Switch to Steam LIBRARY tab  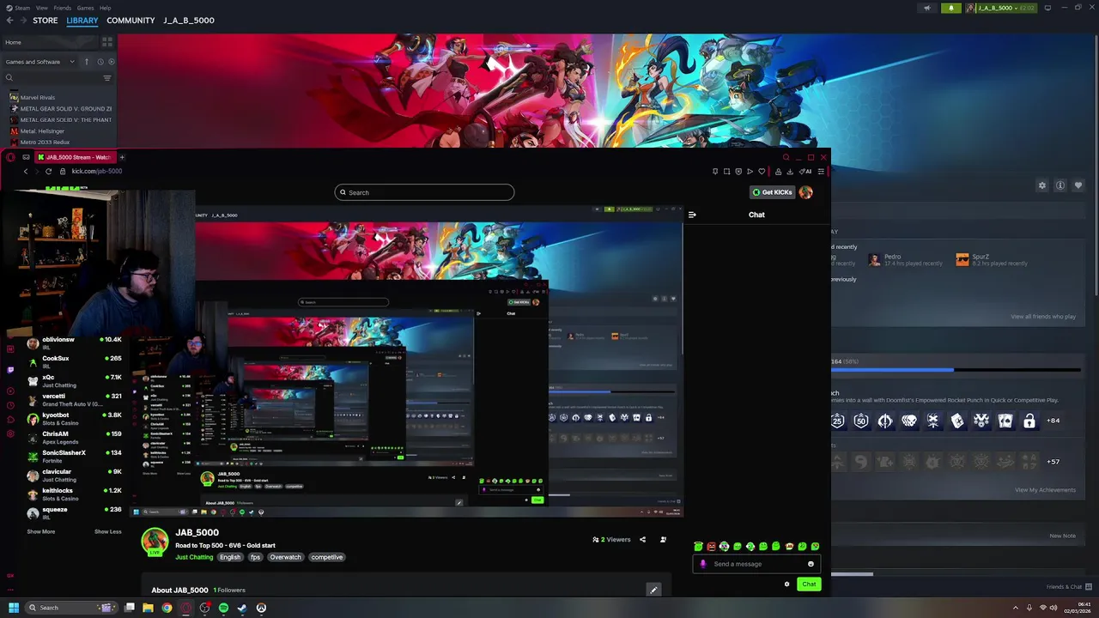pos(82,21)
